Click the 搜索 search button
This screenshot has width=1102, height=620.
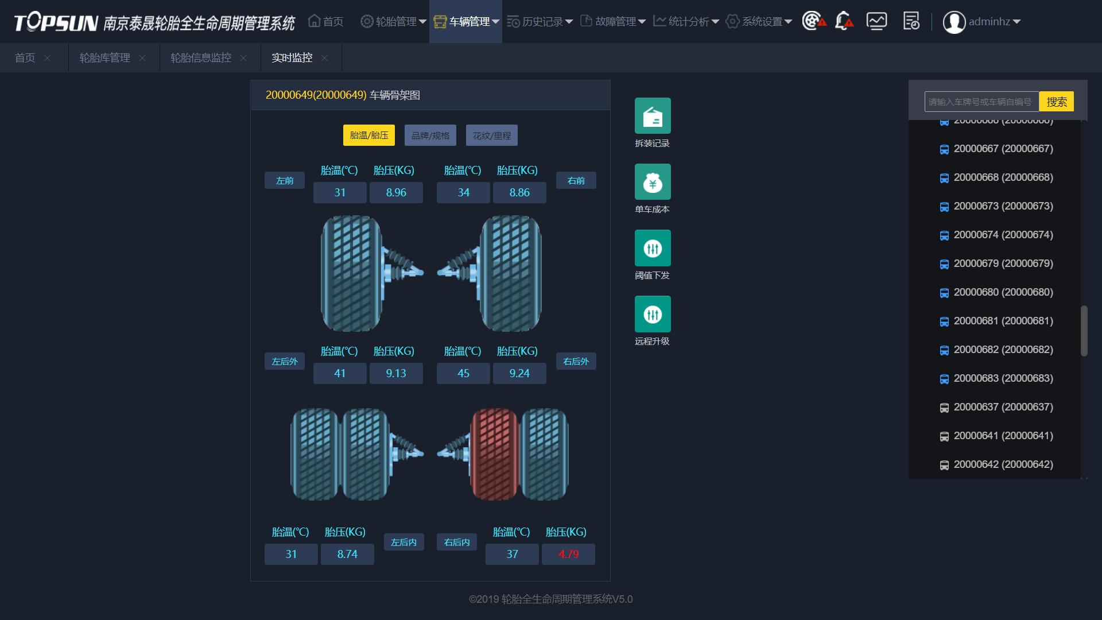point(1057,101)
